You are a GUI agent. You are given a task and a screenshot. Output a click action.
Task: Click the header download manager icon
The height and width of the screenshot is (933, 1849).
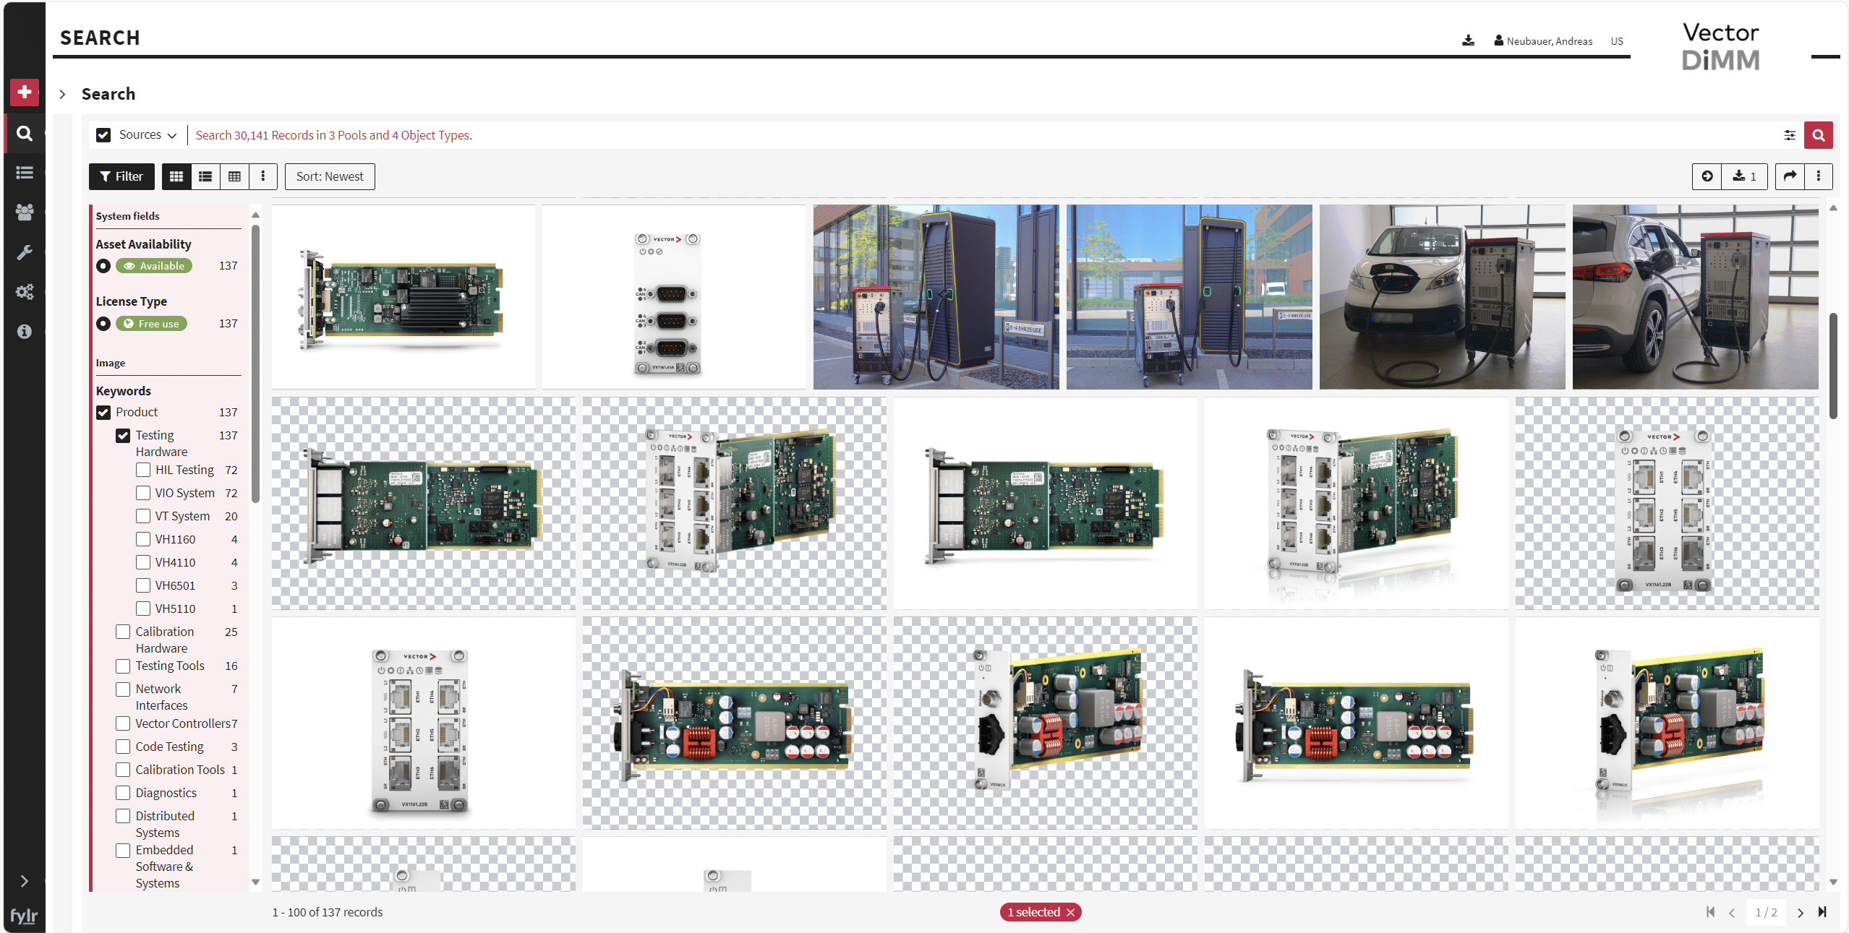[1468, 40]
